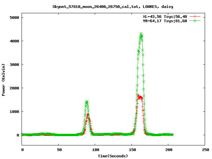The width and height of the screenshot is (212, 159).
Task: Click the x-axis tick value 200
Action: coord(169,150)
